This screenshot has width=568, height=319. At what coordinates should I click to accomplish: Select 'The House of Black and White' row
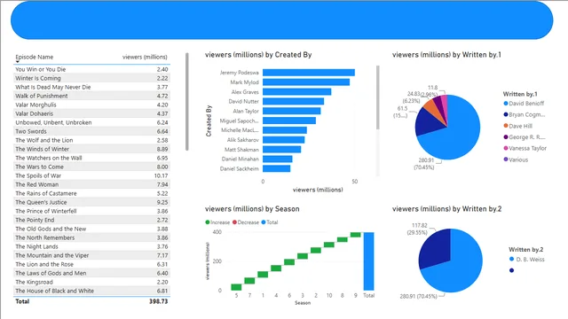click(91, 291)
